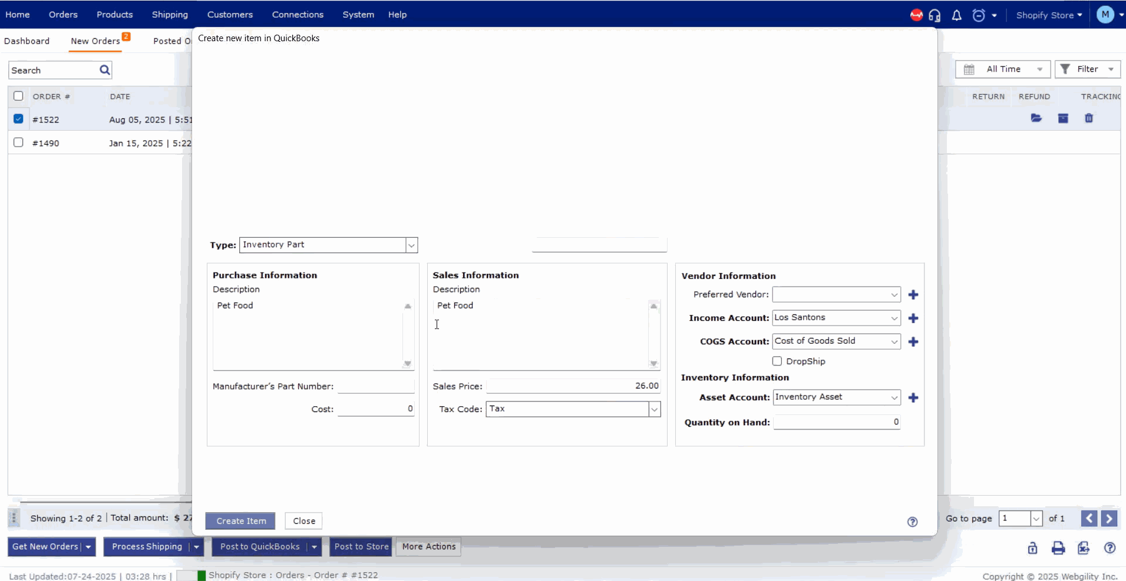The width and height of the screenshot is (1126, 581).
Task: Click the notification bell icon
Action: 956,15
